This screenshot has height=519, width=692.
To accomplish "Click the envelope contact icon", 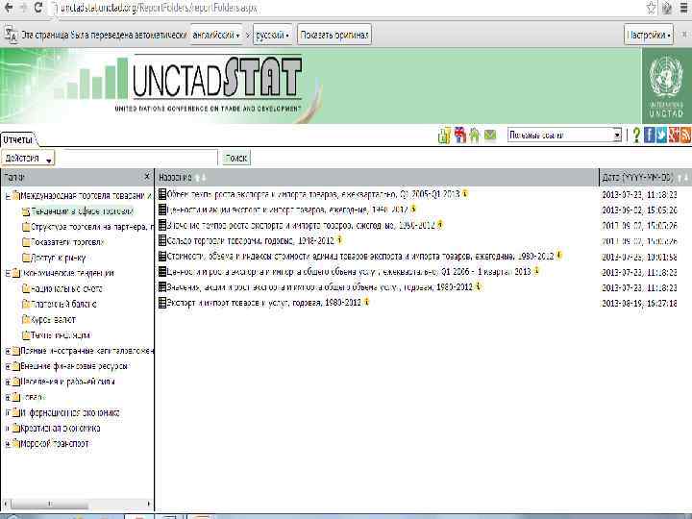I will tap(490, 135).
